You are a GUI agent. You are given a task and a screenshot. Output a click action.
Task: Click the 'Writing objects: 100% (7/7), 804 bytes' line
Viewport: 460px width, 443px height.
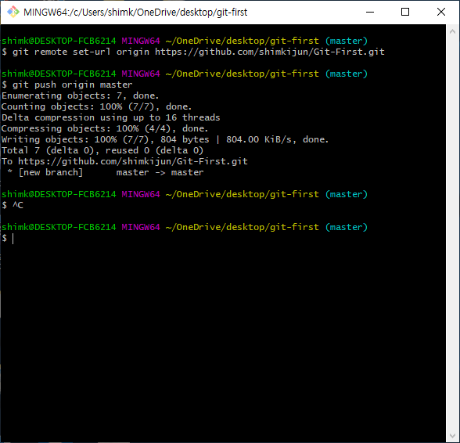coord(165,139)
